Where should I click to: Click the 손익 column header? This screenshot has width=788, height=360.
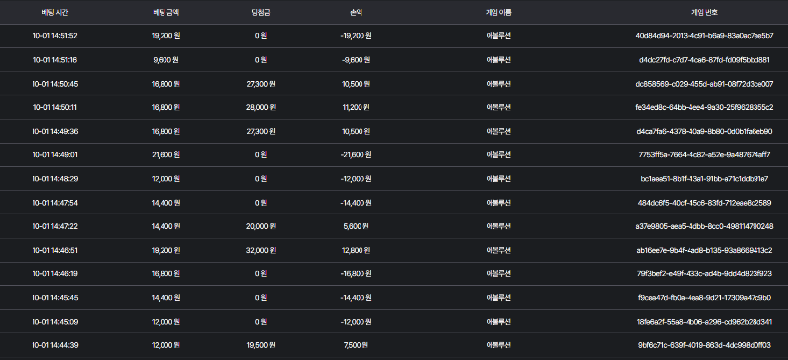point(356,12)
